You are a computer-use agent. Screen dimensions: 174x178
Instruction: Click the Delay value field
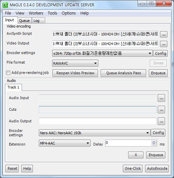[x=129, y=143]
